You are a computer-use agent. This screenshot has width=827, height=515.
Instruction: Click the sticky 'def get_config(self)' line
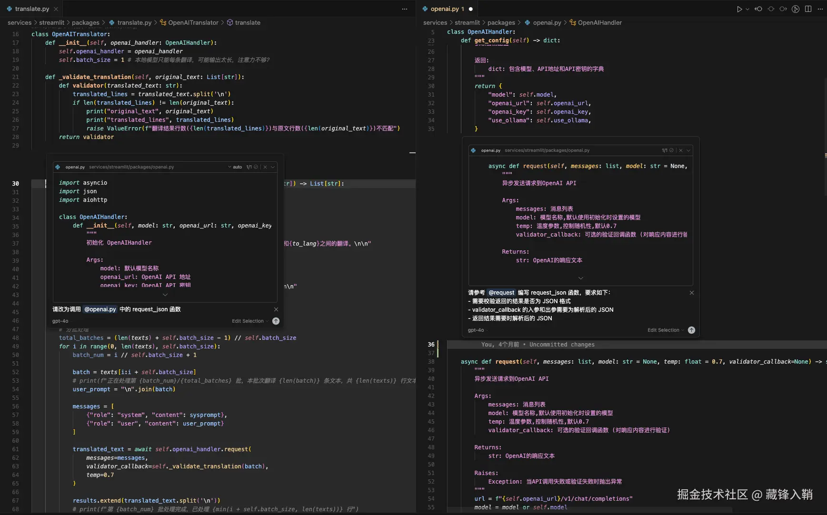pyautogui.click(x=510, y=40)
